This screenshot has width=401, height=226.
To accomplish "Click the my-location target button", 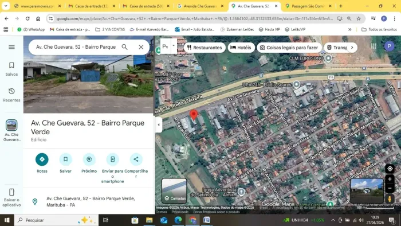I will click(x=390, y=169).
